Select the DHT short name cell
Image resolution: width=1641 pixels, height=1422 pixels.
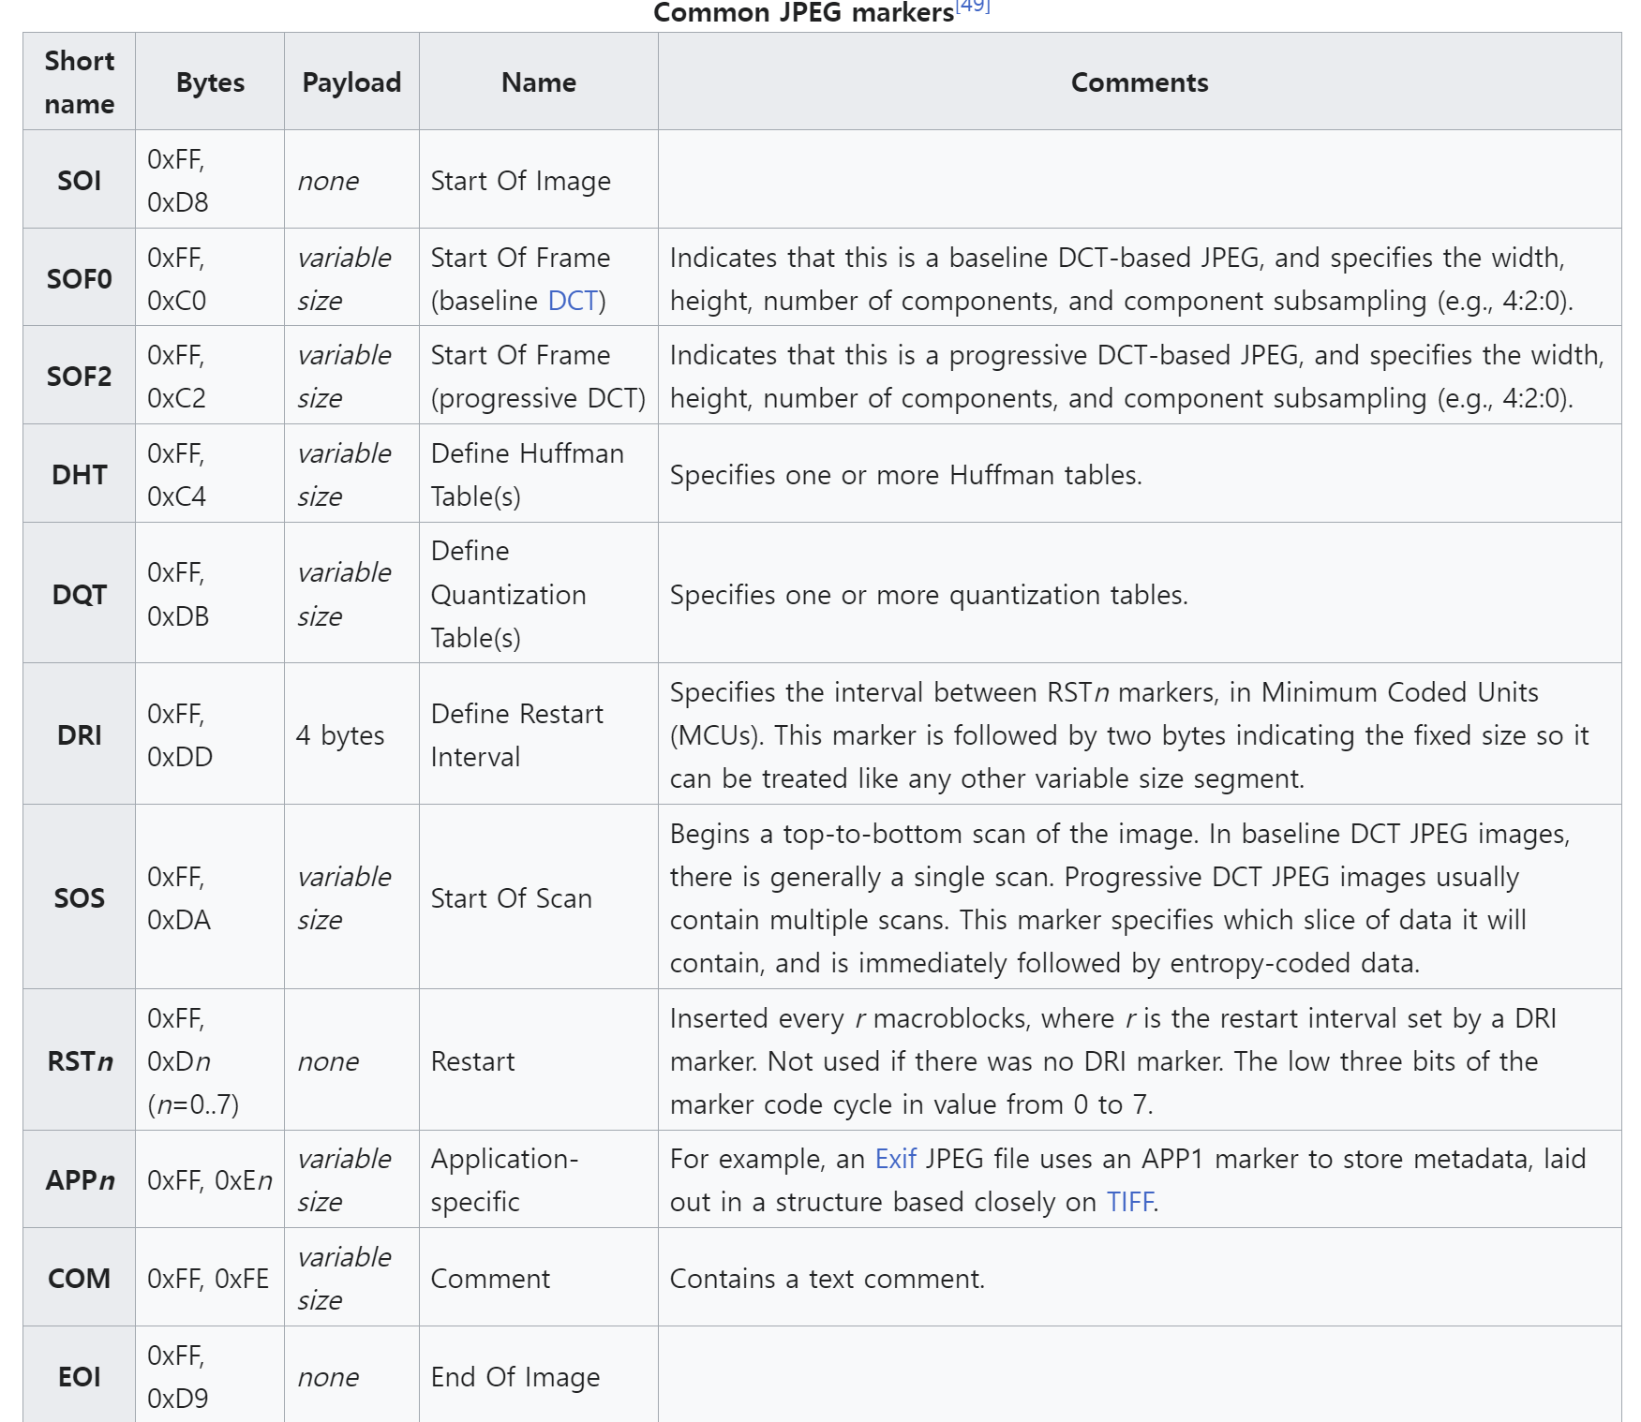[x=80, y=474]
